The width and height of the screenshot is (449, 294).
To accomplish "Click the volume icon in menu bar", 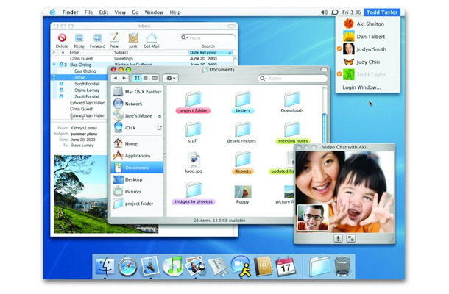I will coord(324,12).
